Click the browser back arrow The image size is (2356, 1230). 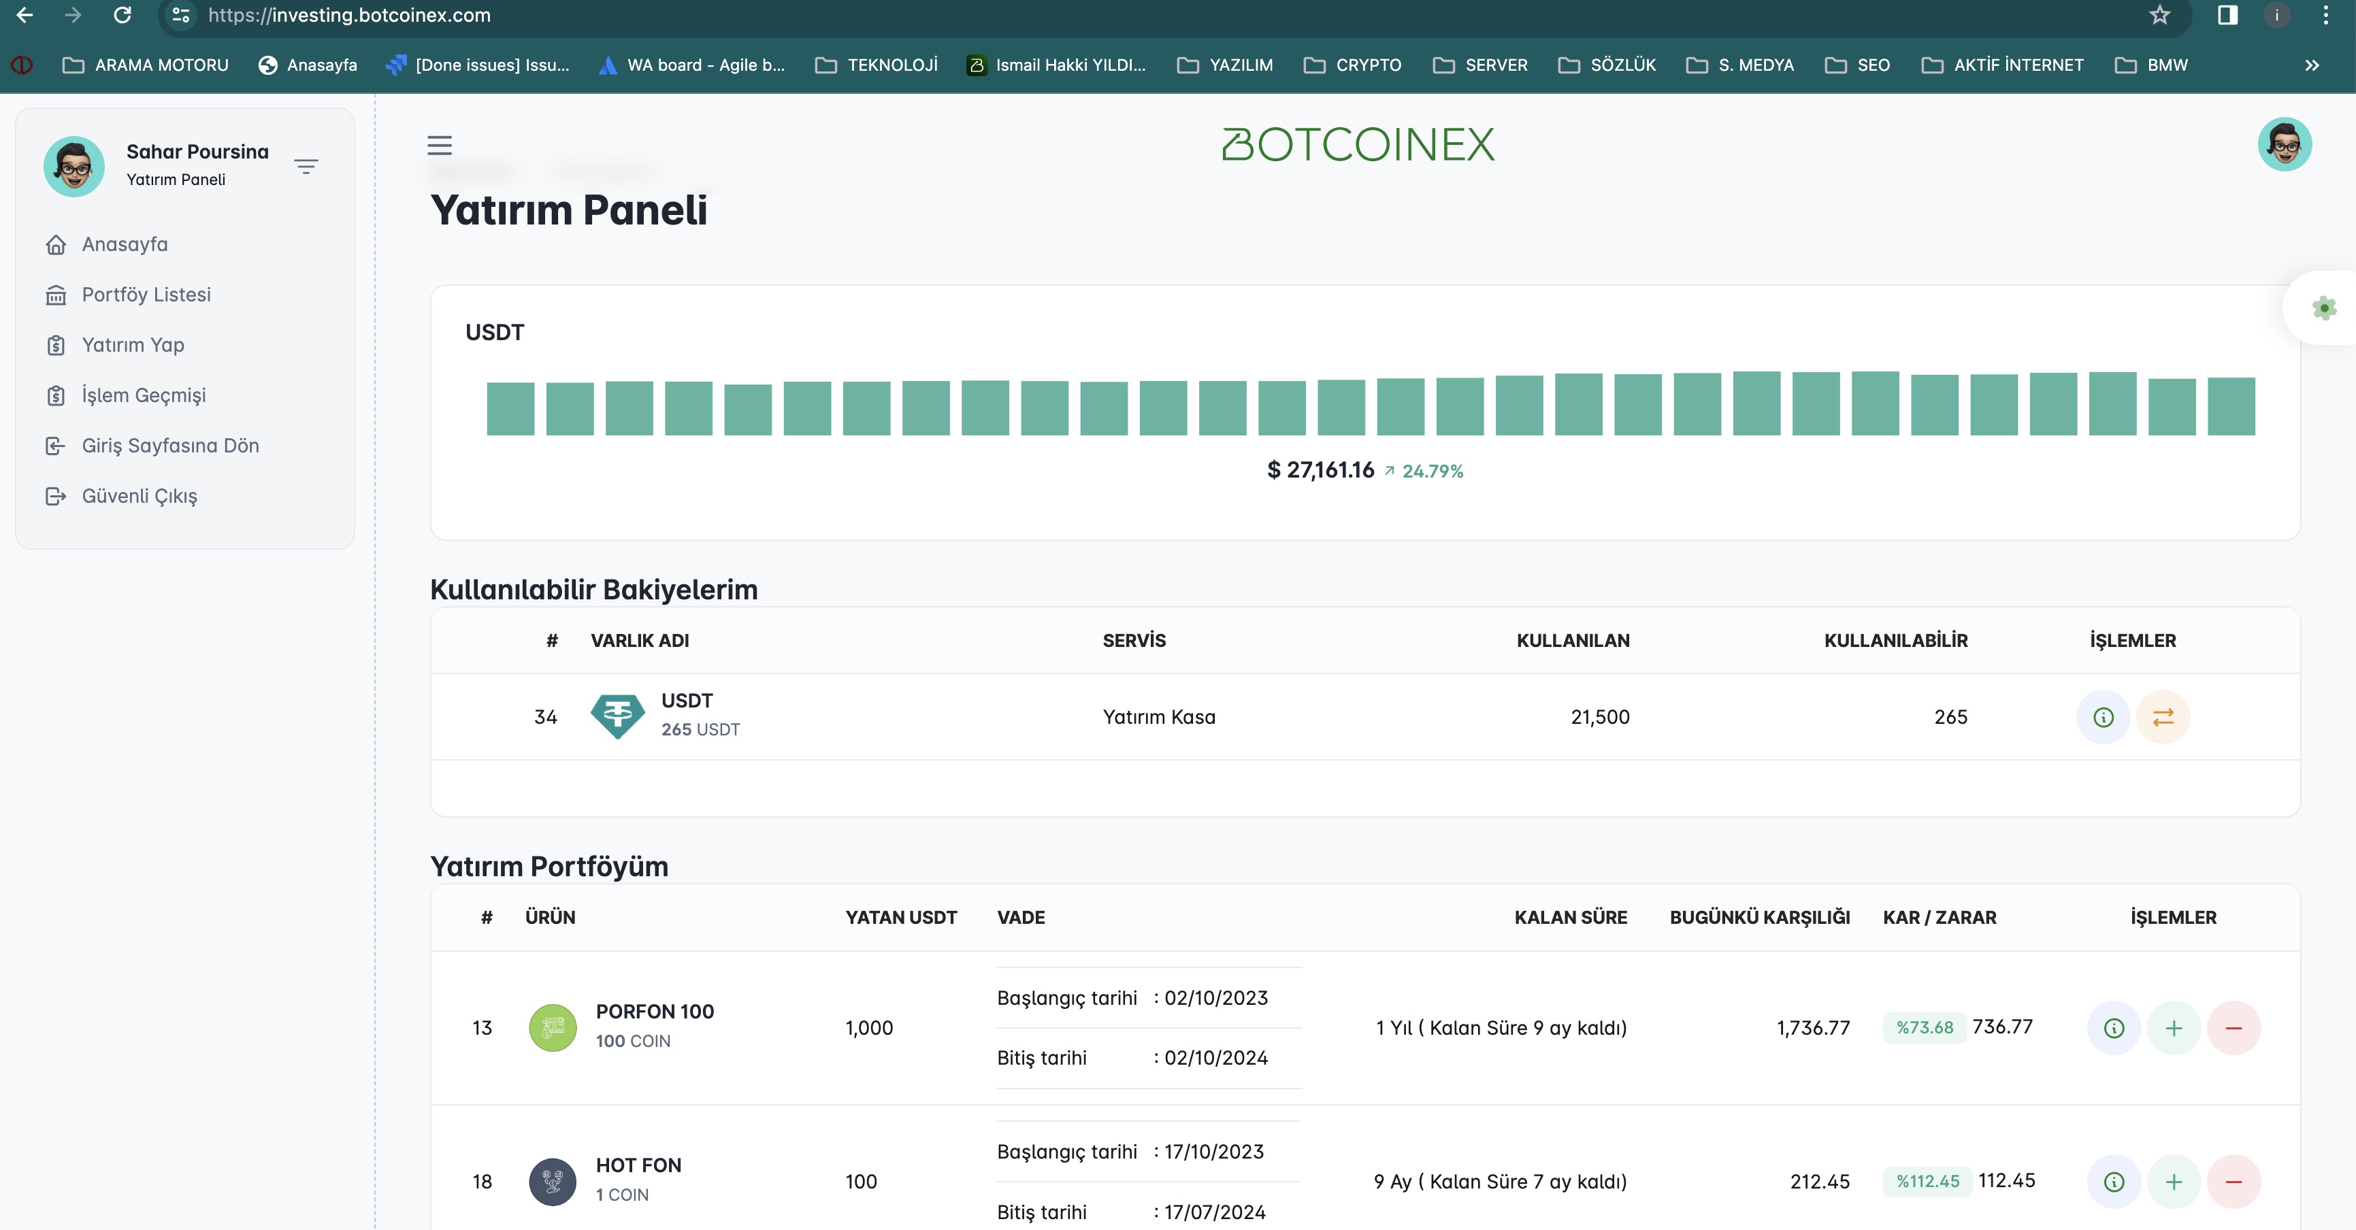[x=24, y=15]
